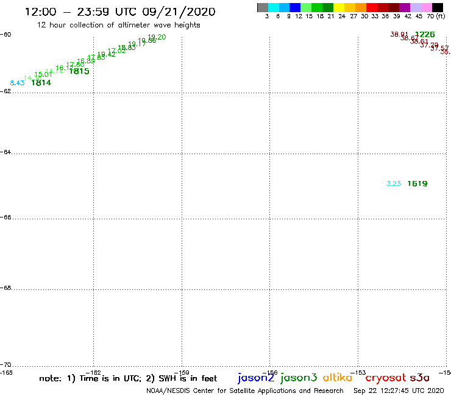Click the '15.01' wave height value
This screenshot has height=396, width=451.
(43, 74)
